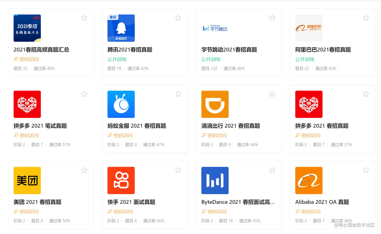This screenshot has width=381, height=234.
Task: Open 字节跳动2021春招真题 title
Action: click(x=229, y=50)
